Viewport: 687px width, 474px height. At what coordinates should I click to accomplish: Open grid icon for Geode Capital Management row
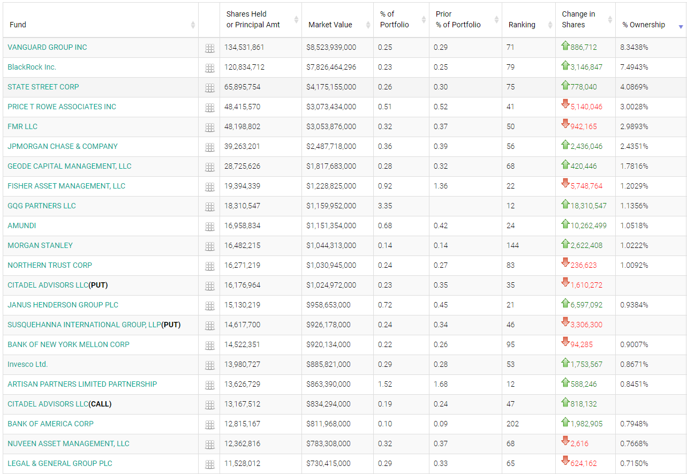point(209,167)
